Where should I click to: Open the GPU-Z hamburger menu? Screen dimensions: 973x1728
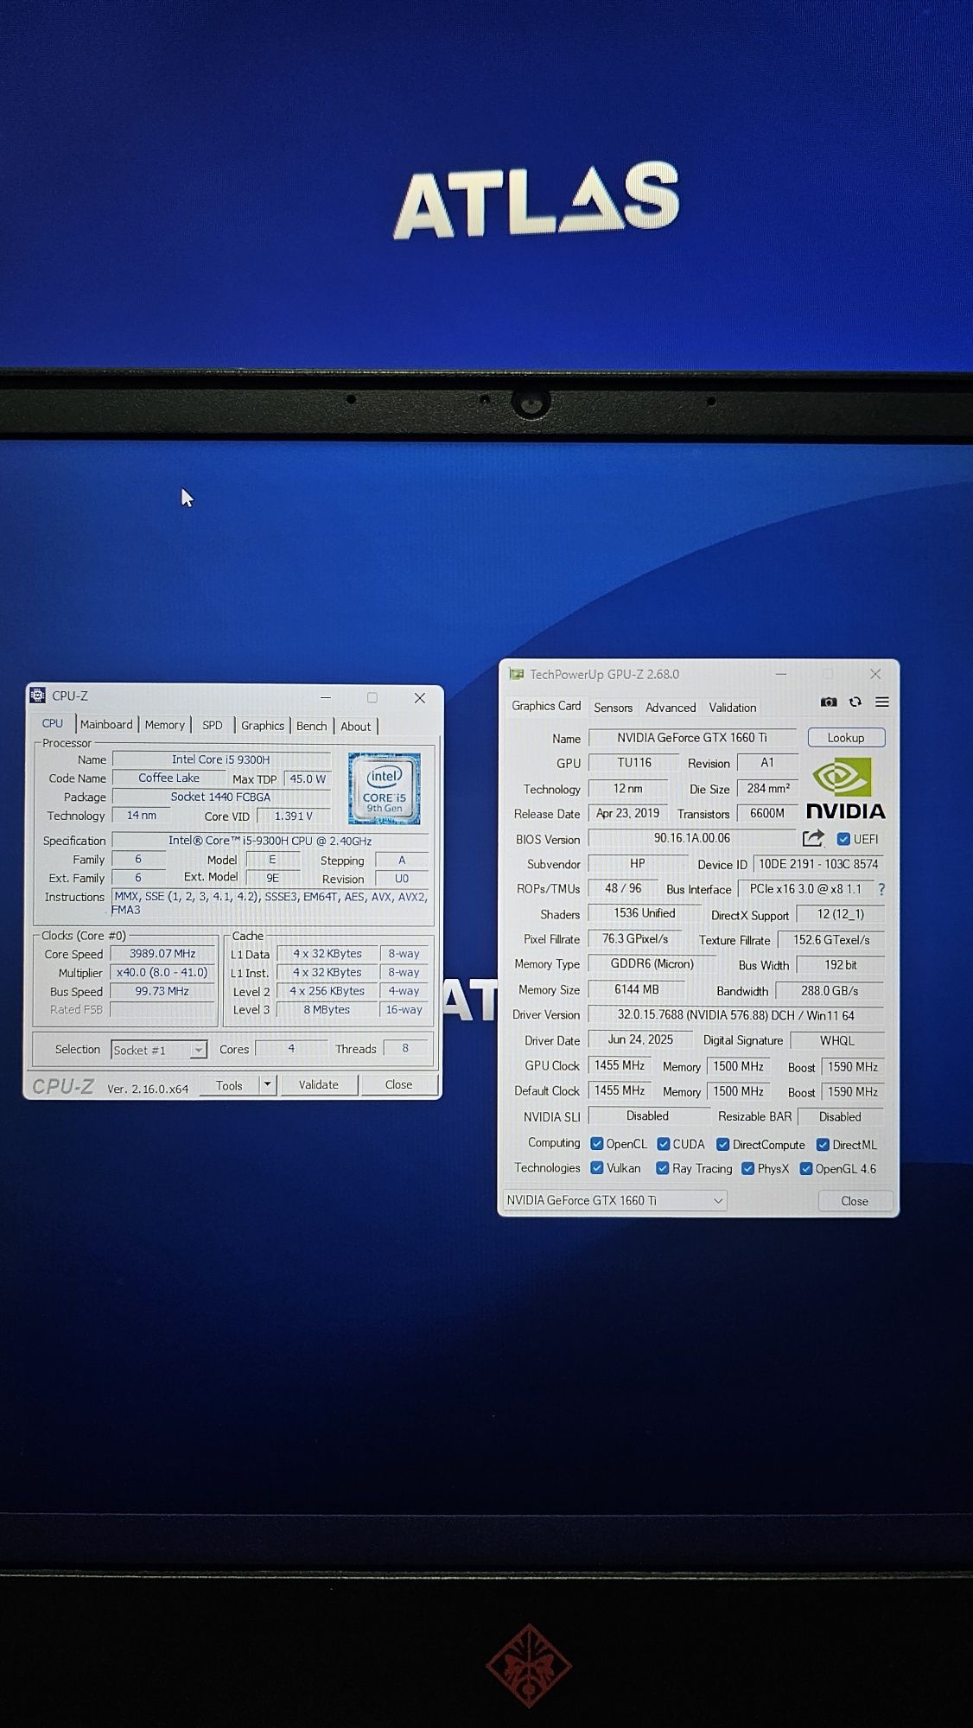pyautogui.click(x=882, y=702)
